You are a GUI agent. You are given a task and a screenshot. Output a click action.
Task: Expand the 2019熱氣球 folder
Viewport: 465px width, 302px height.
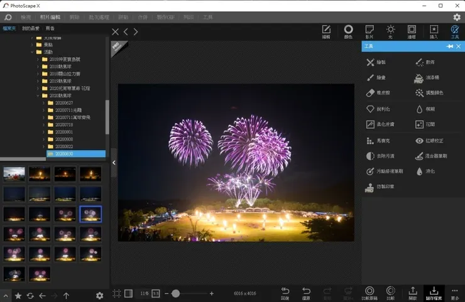click(x=37, y=81)
